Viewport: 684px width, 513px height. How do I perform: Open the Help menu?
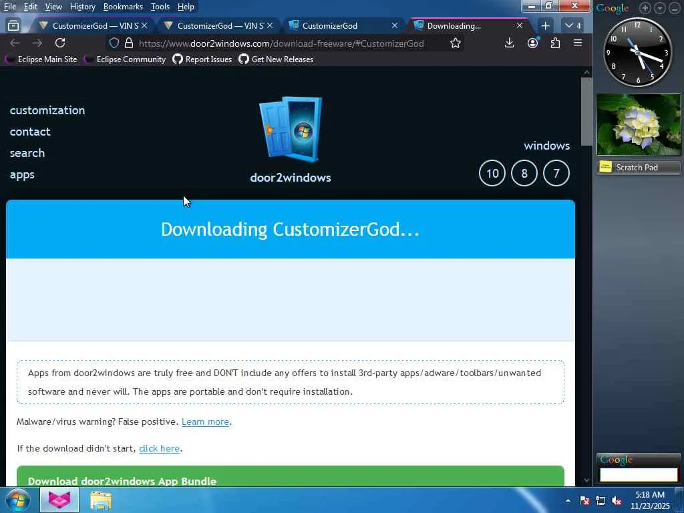coord(186,7)
